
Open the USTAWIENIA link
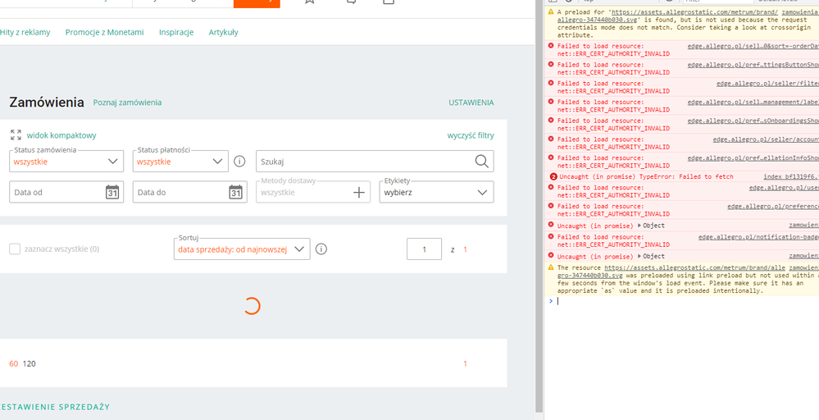[471, 103]
